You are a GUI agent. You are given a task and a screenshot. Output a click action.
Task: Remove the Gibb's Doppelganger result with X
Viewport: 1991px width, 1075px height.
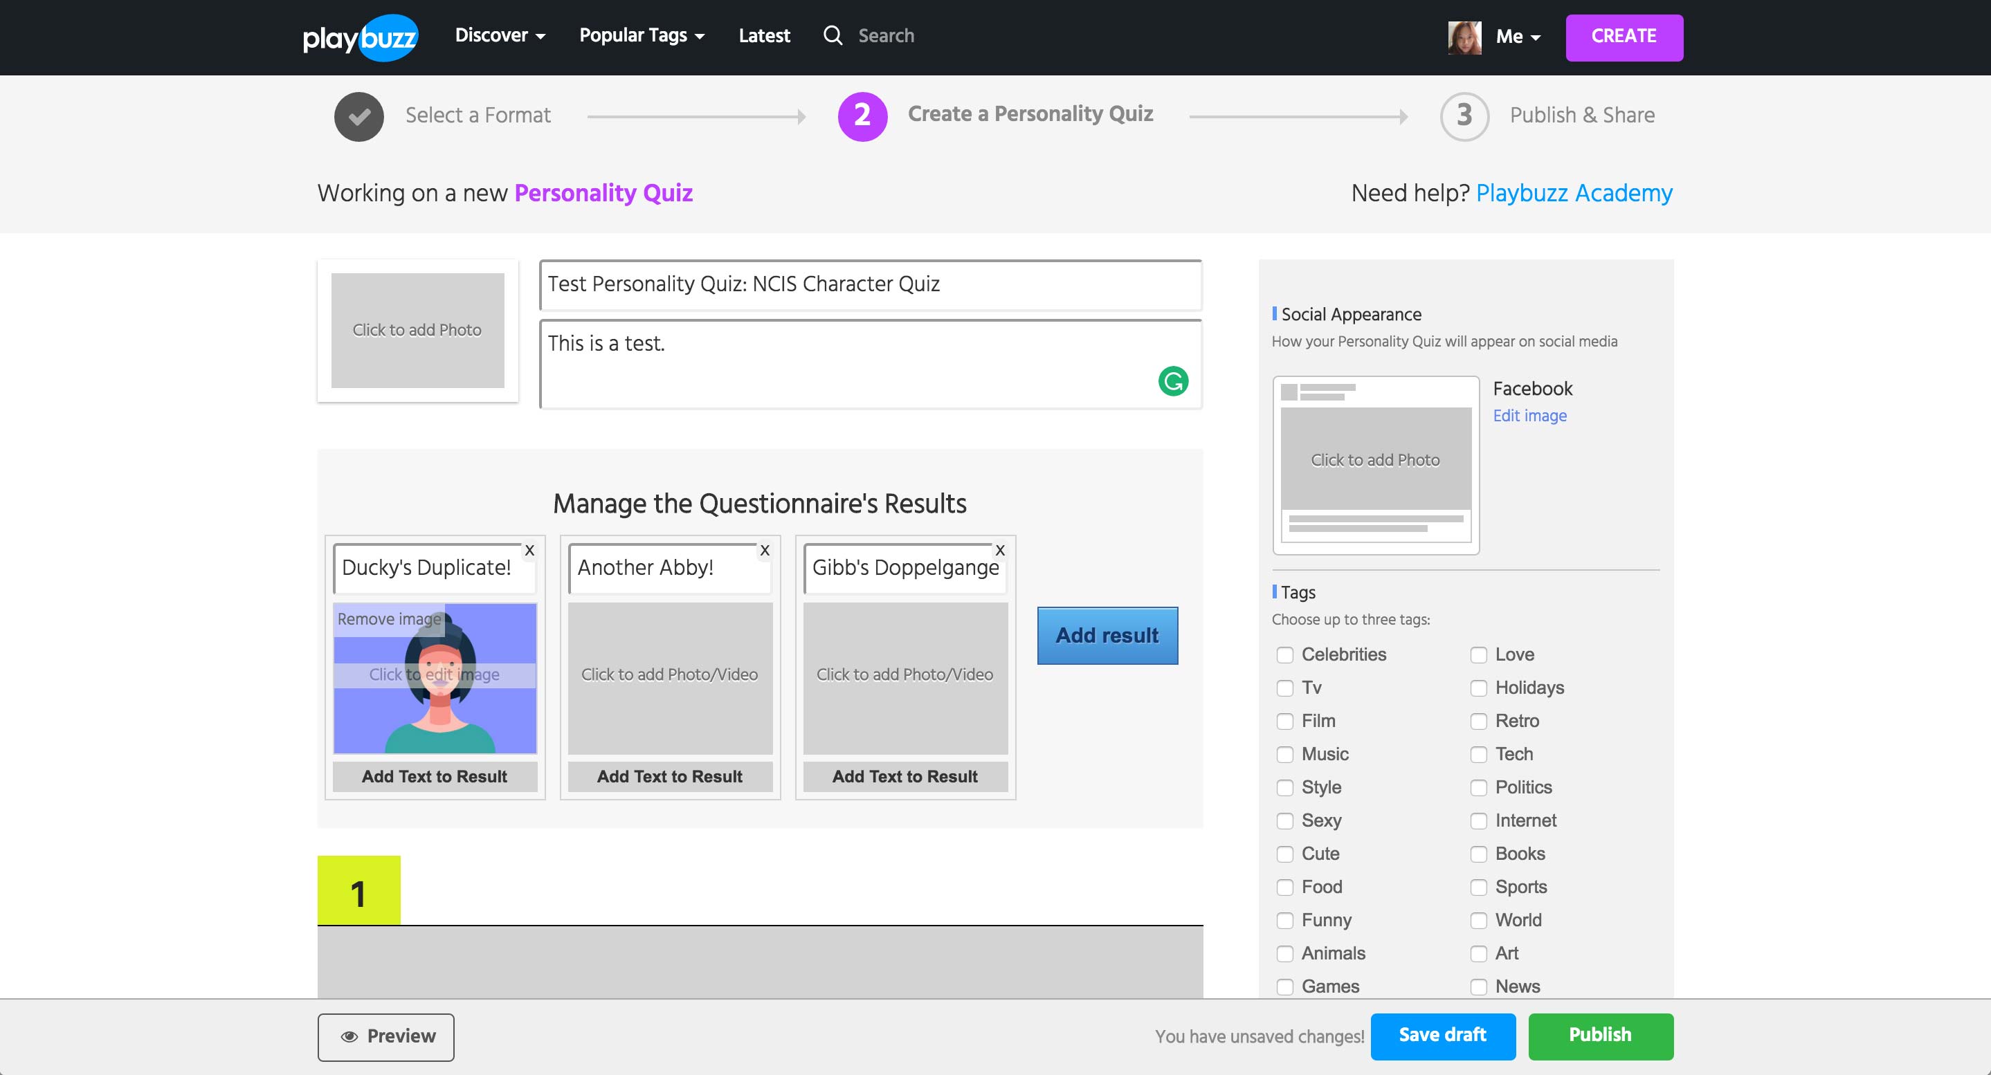pyautogui.click(x=999, y=550)
